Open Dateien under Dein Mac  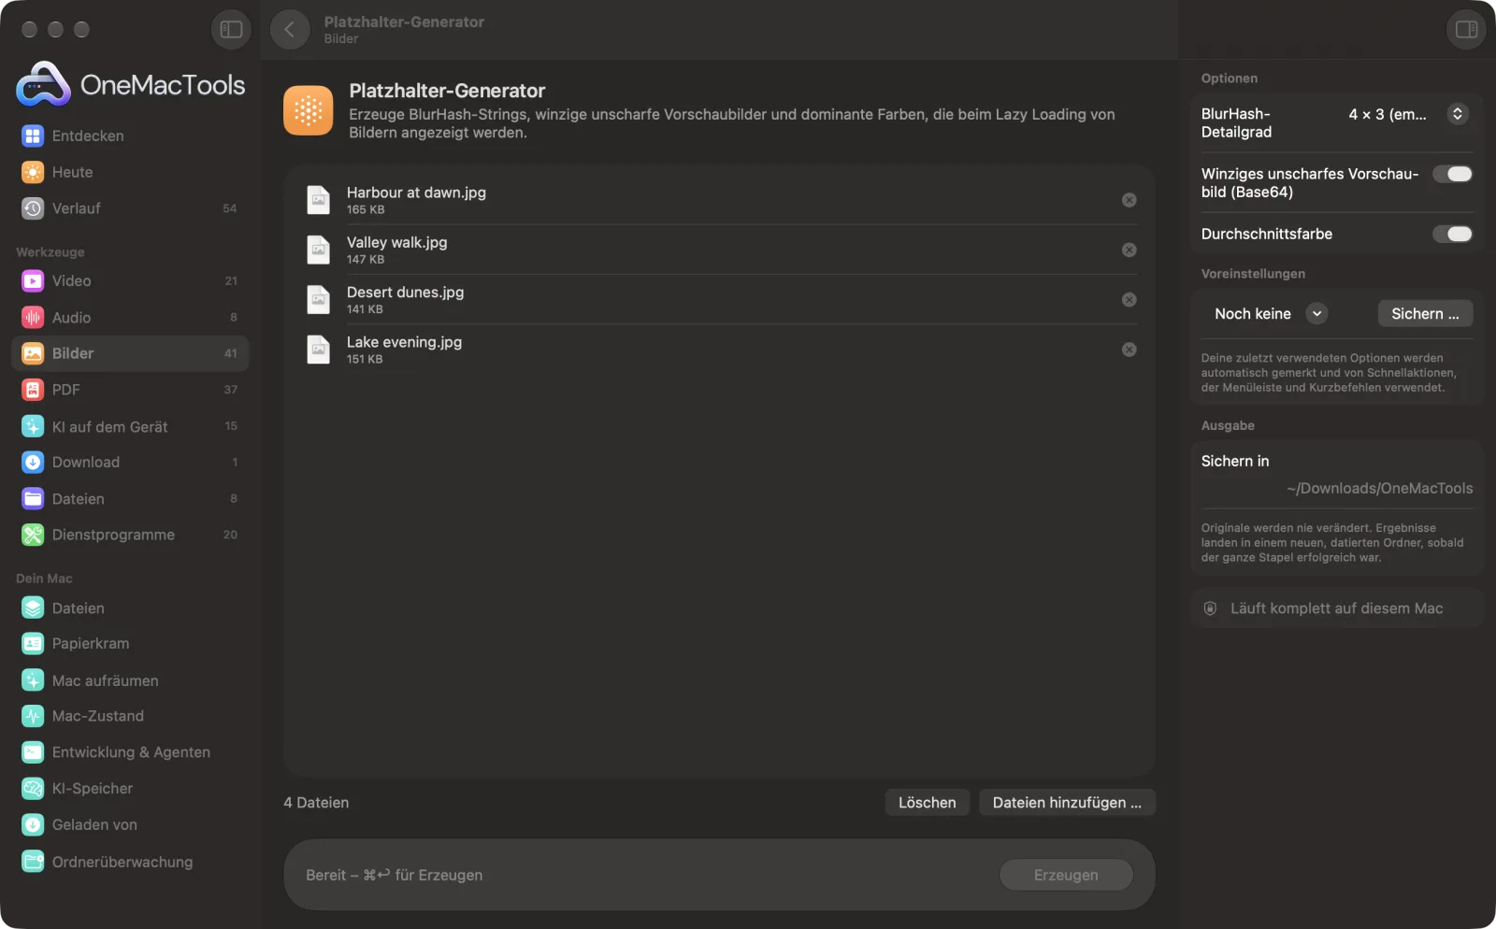130,607
